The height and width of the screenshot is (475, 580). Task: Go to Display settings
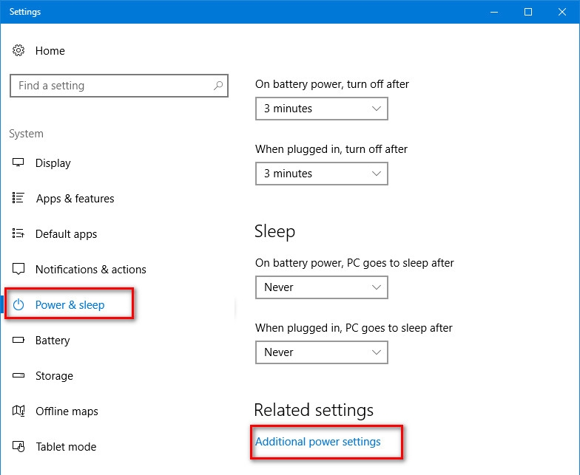pos(53,163)
